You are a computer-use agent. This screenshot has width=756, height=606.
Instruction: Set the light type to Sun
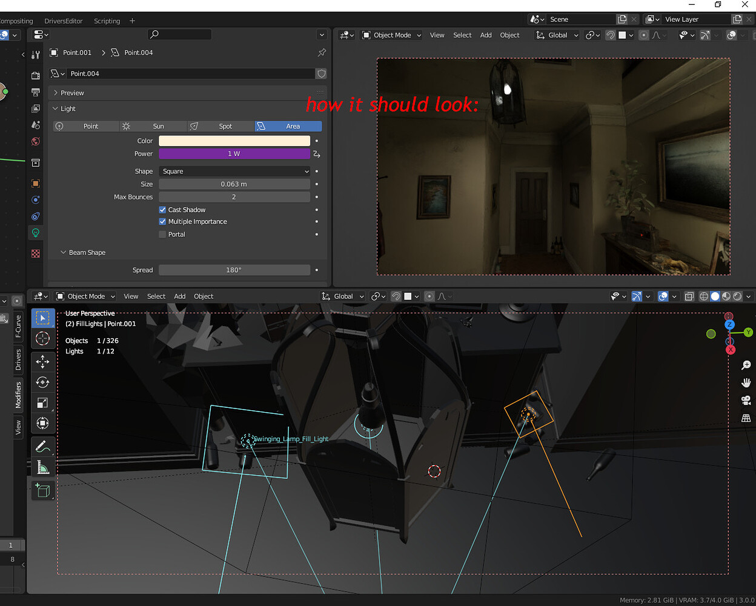[153, 126]
